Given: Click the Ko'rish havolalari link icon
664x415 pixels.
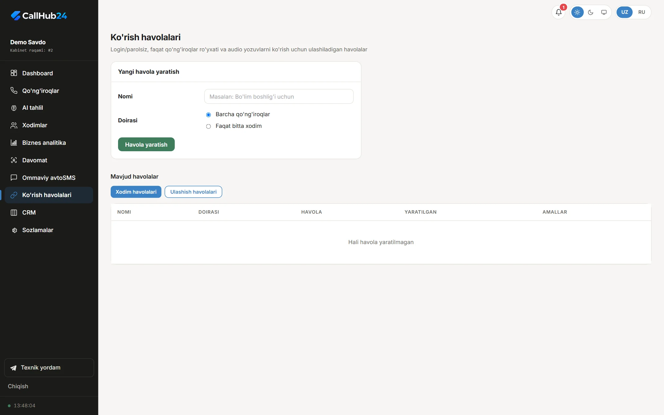Looking at the screenshot, I should [x=14, y=195].
